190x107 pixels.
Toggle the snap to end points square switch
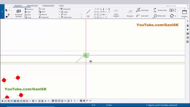[56, 101]
